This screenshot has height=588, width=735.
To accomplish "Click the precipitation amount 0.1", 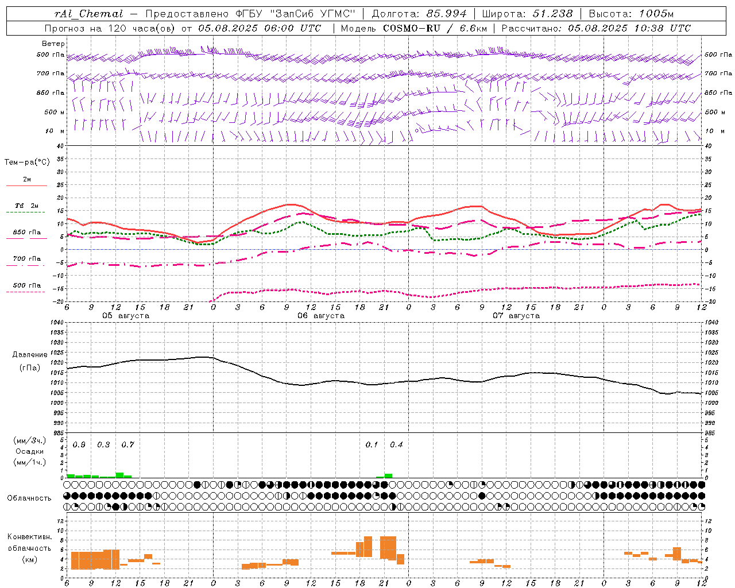I will coord(372,444).
